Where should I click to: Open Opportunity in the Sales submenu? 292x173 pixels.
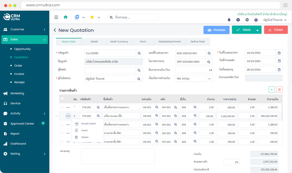tap(23, 49)
